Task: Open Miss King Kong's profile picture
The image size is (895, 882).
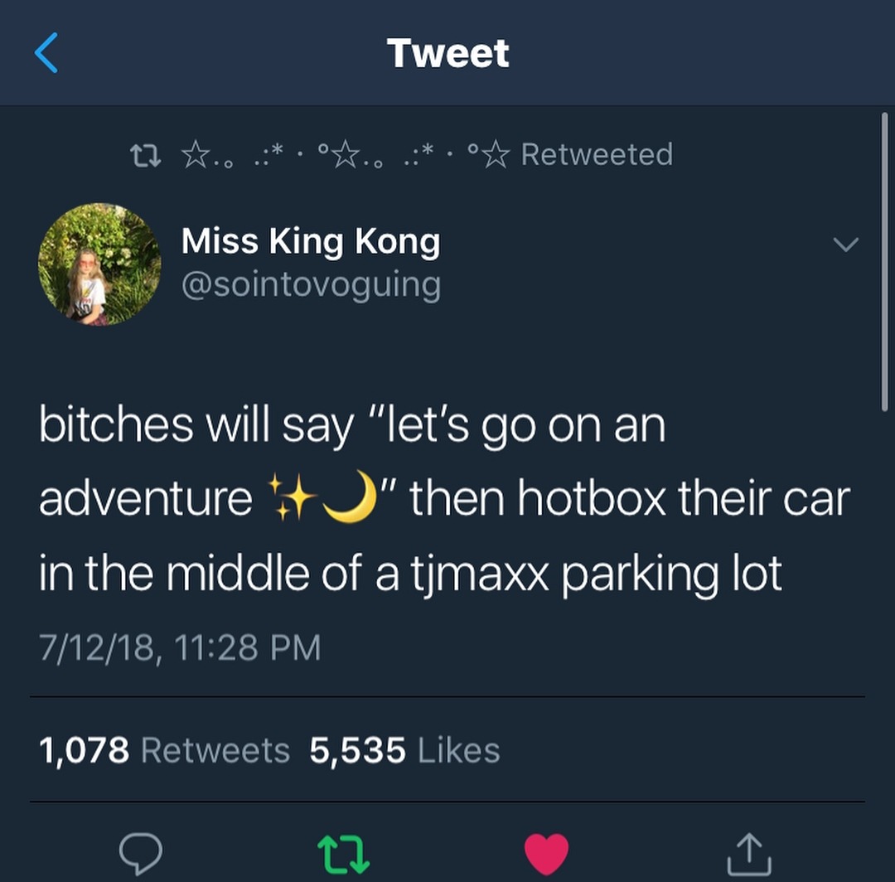Action: point(99,264)
